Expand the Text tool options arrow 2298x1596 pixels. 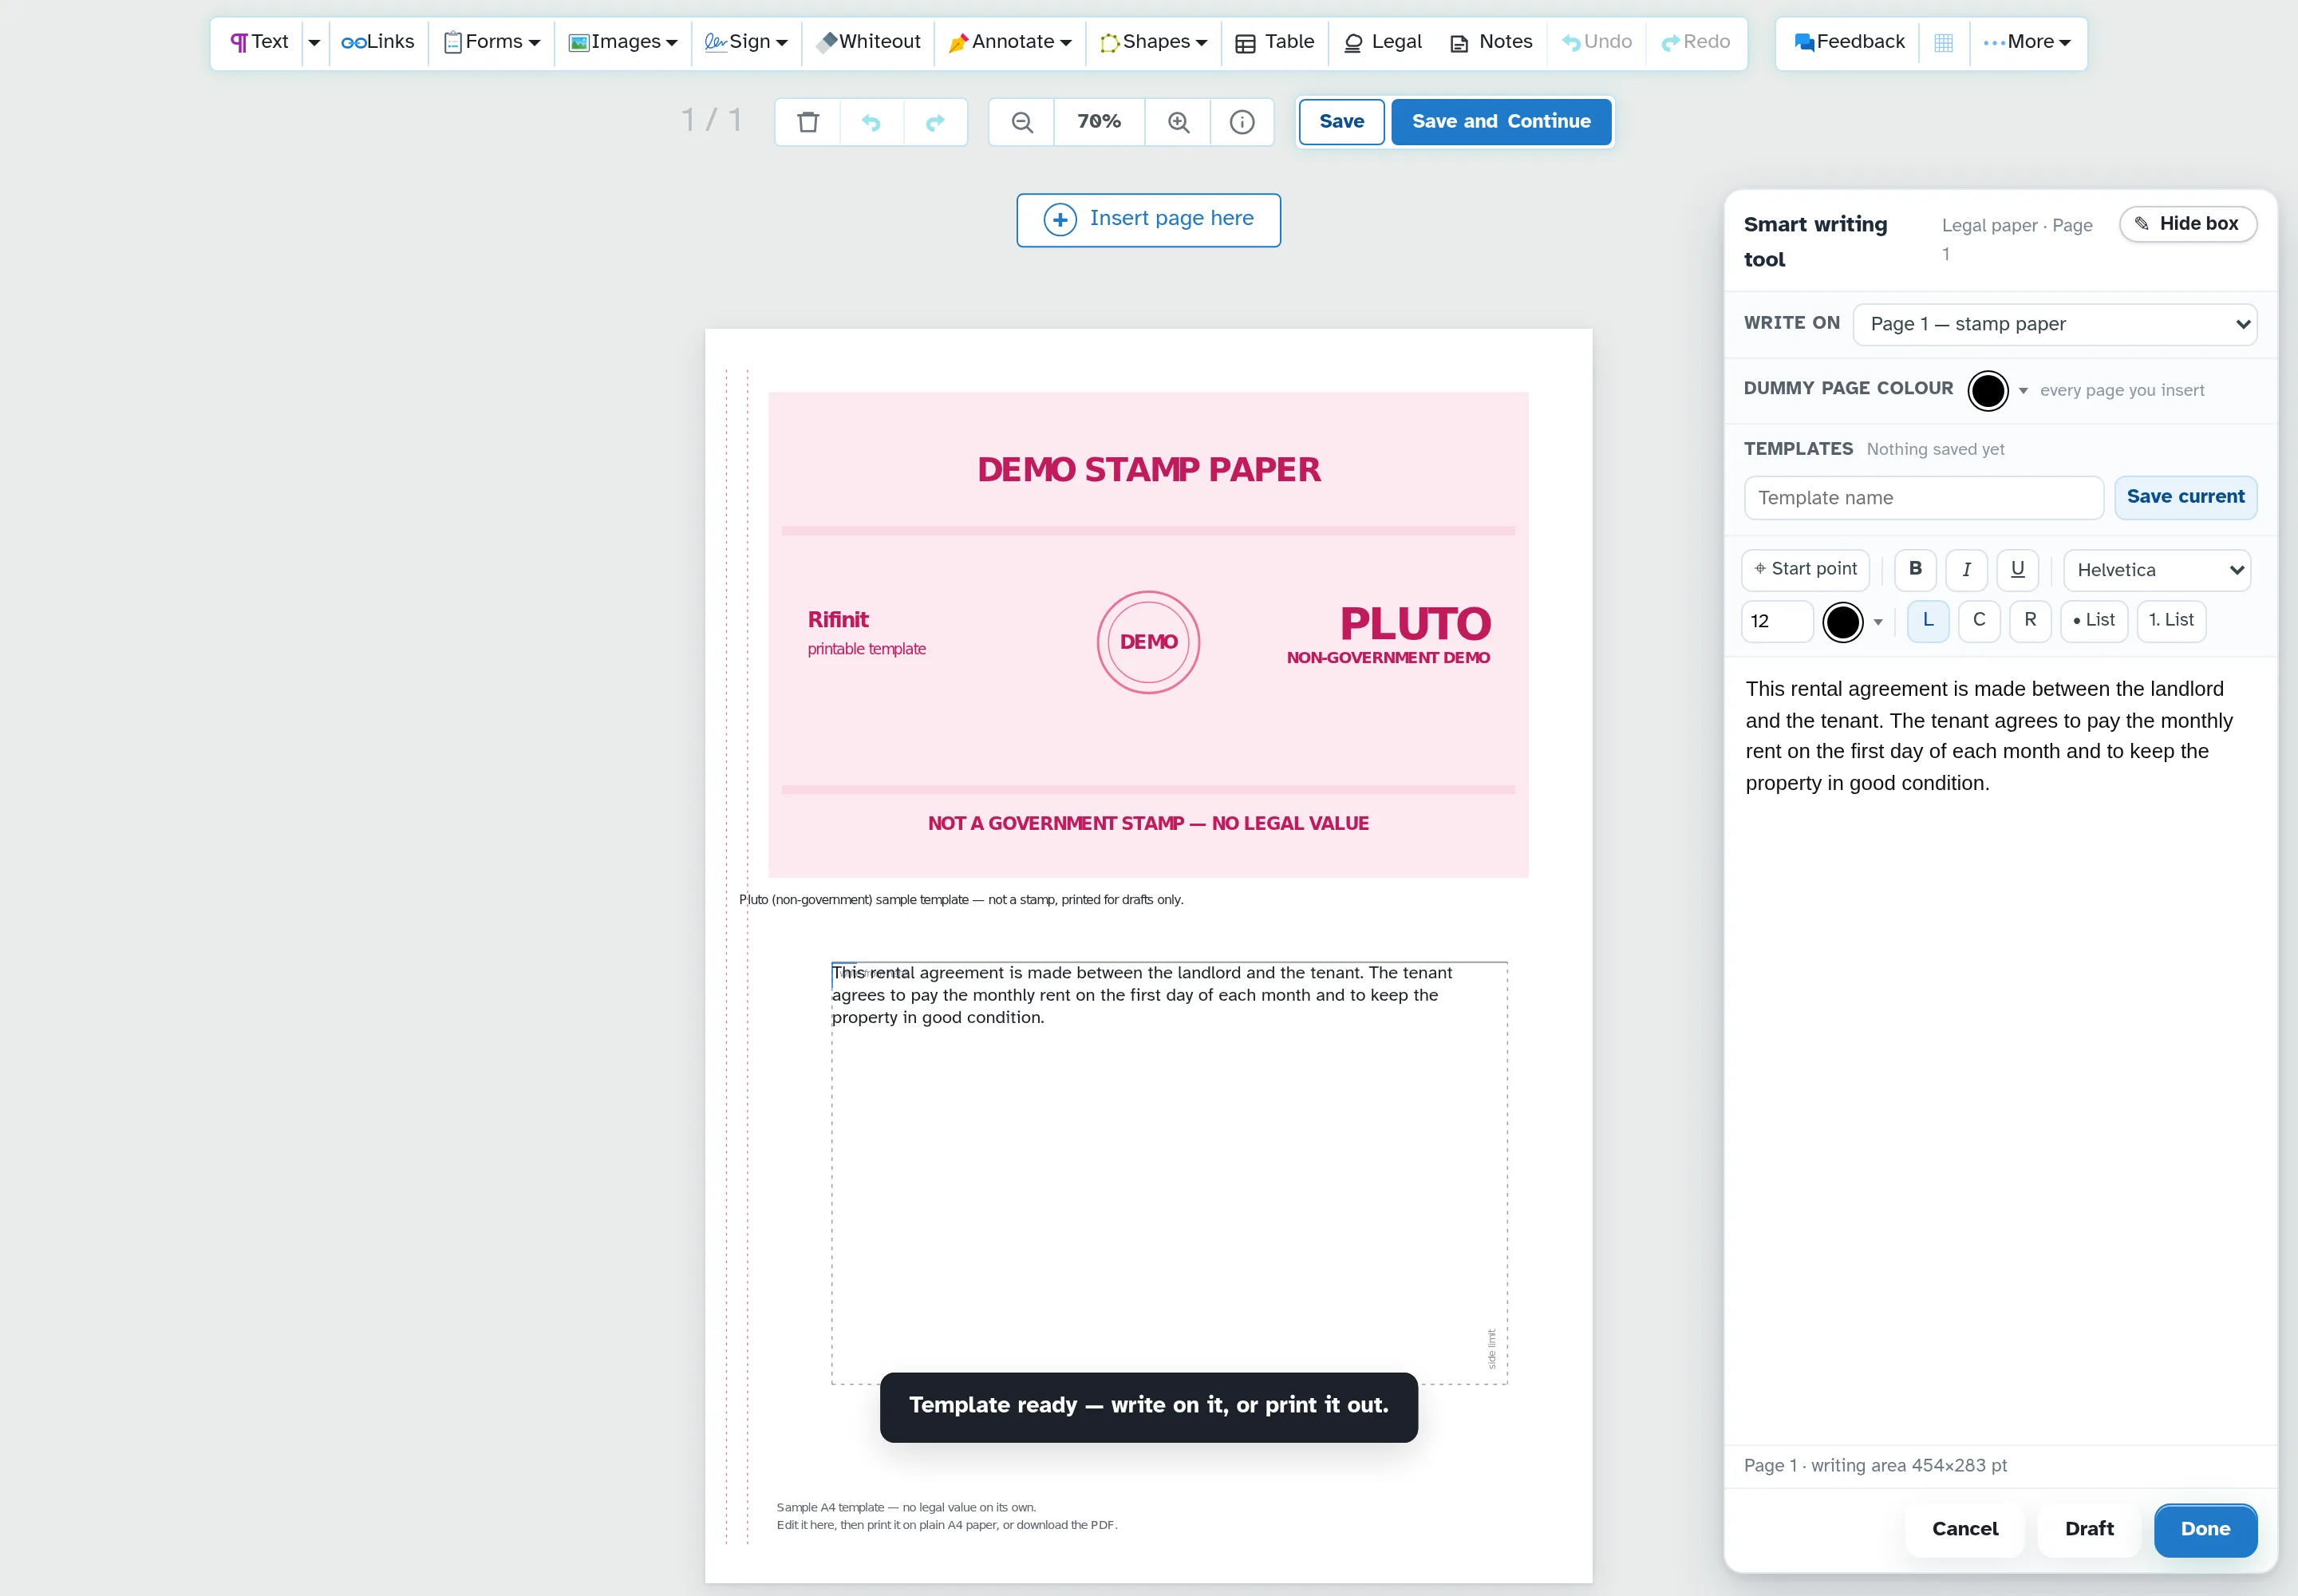[314, 42]
